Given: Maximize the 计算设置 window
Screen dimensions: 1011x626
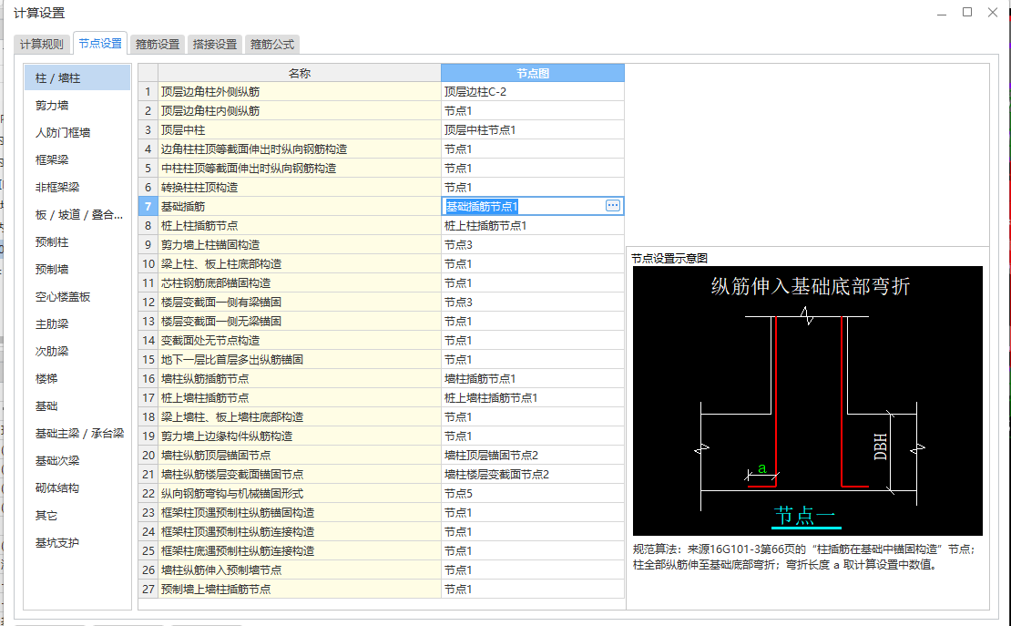Looking at the screenshot, I should pyautogui.click(x=967, y=12).
